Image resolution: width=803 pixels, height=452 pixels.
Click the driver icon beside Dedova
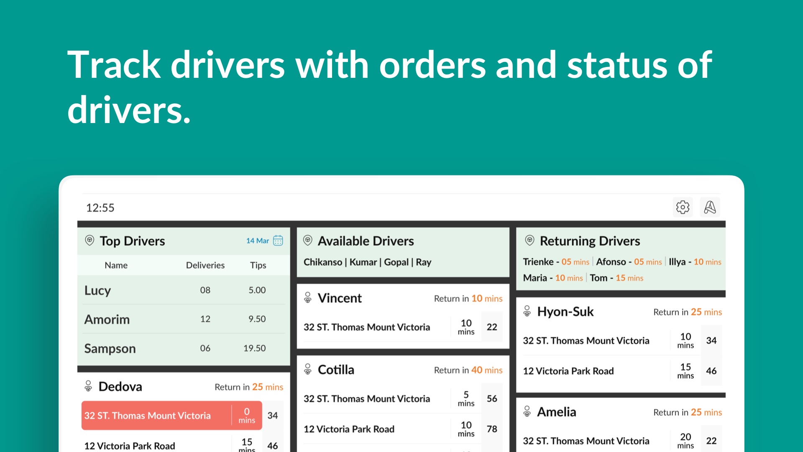[89, 386]
